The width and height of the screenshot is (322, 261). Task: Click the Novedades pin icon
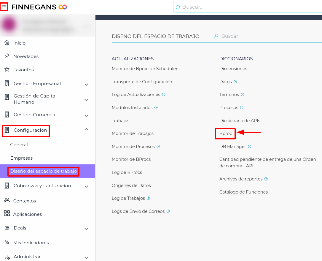click(x=7, y=56)
